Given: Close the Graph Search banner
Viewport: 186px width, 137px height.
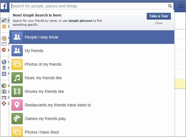Looking at the screenshot, I should (159, 23).
